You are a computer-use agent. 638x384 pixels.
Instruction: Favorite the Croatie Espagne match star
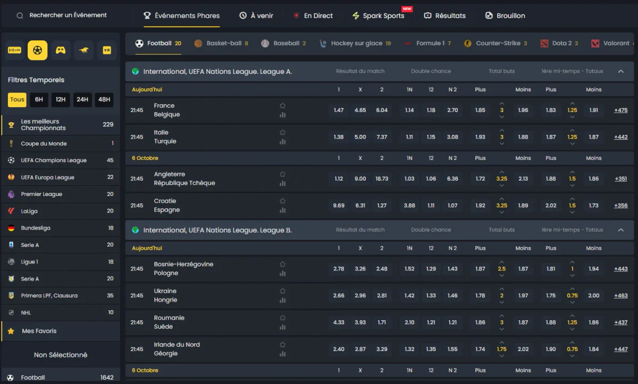(x=283, y=201)
